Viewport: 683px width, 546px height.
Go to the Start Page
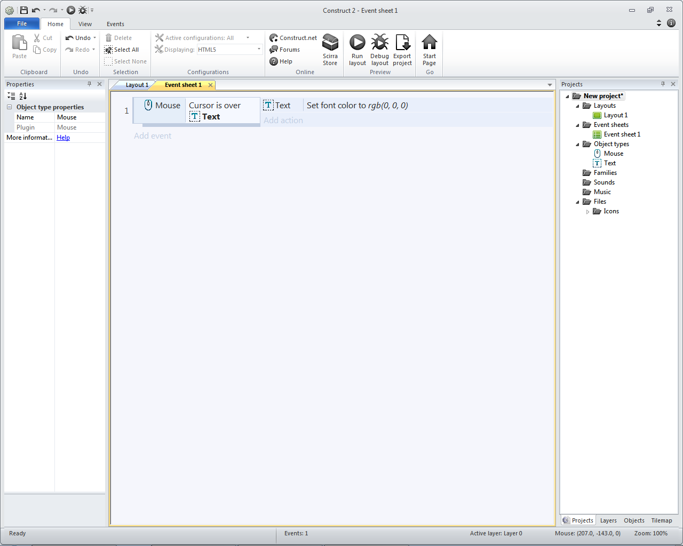tap(429, 49)
